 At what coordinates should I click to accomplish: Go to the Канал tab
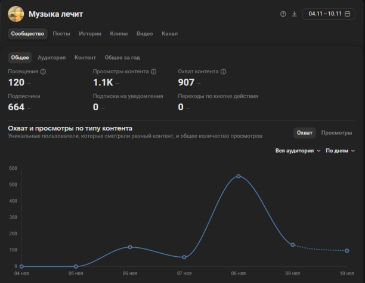point(169,33)
